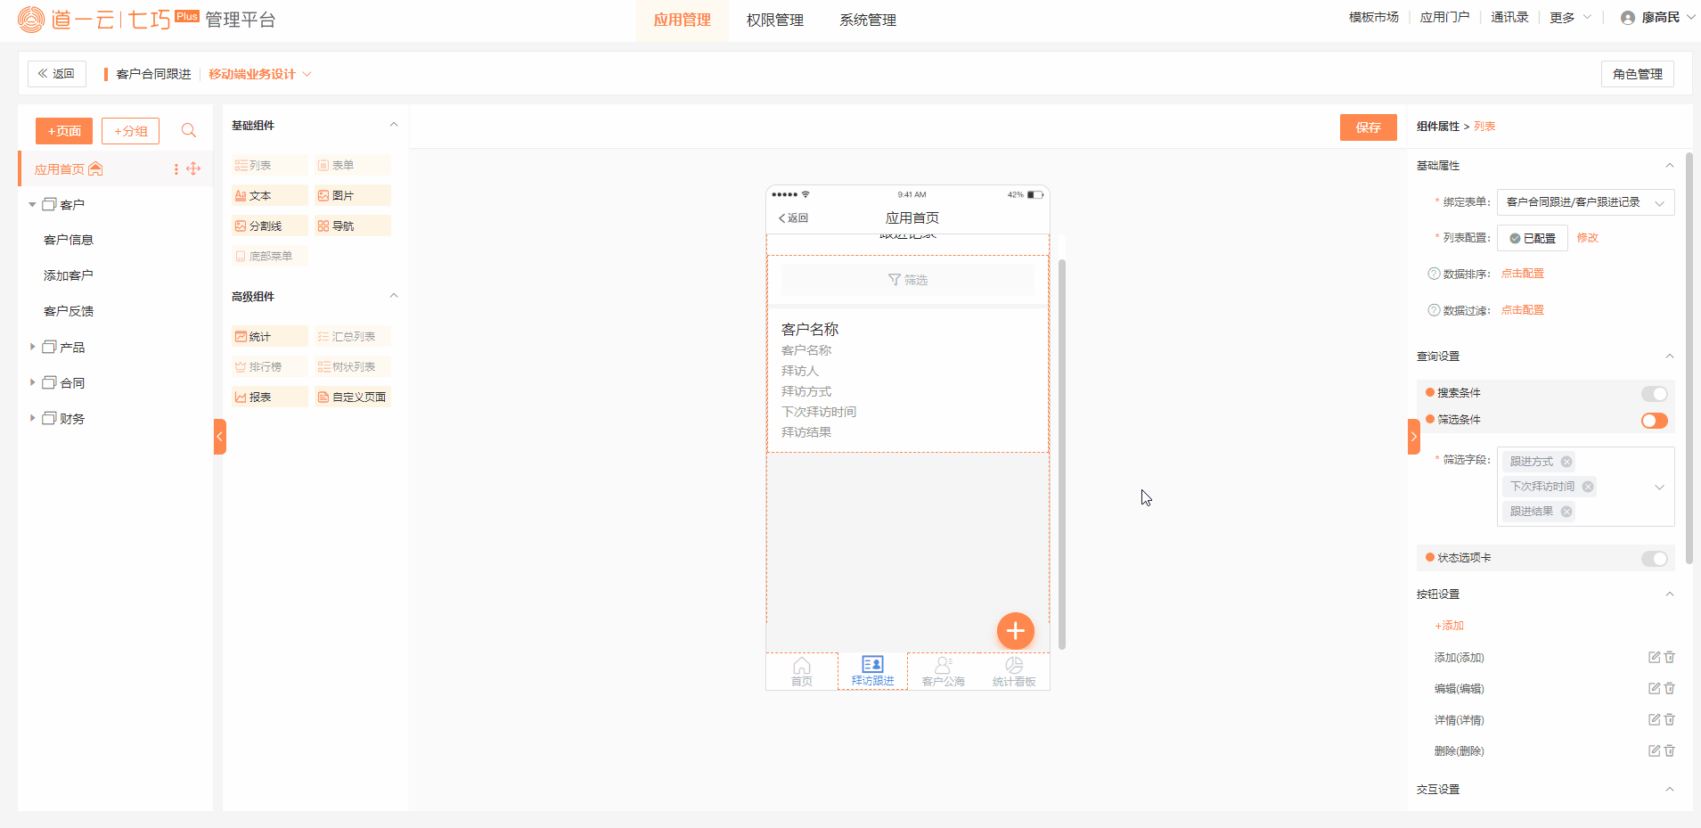
Task: Enable the 搜索条件 toggle
Action: pos(1654,394)
